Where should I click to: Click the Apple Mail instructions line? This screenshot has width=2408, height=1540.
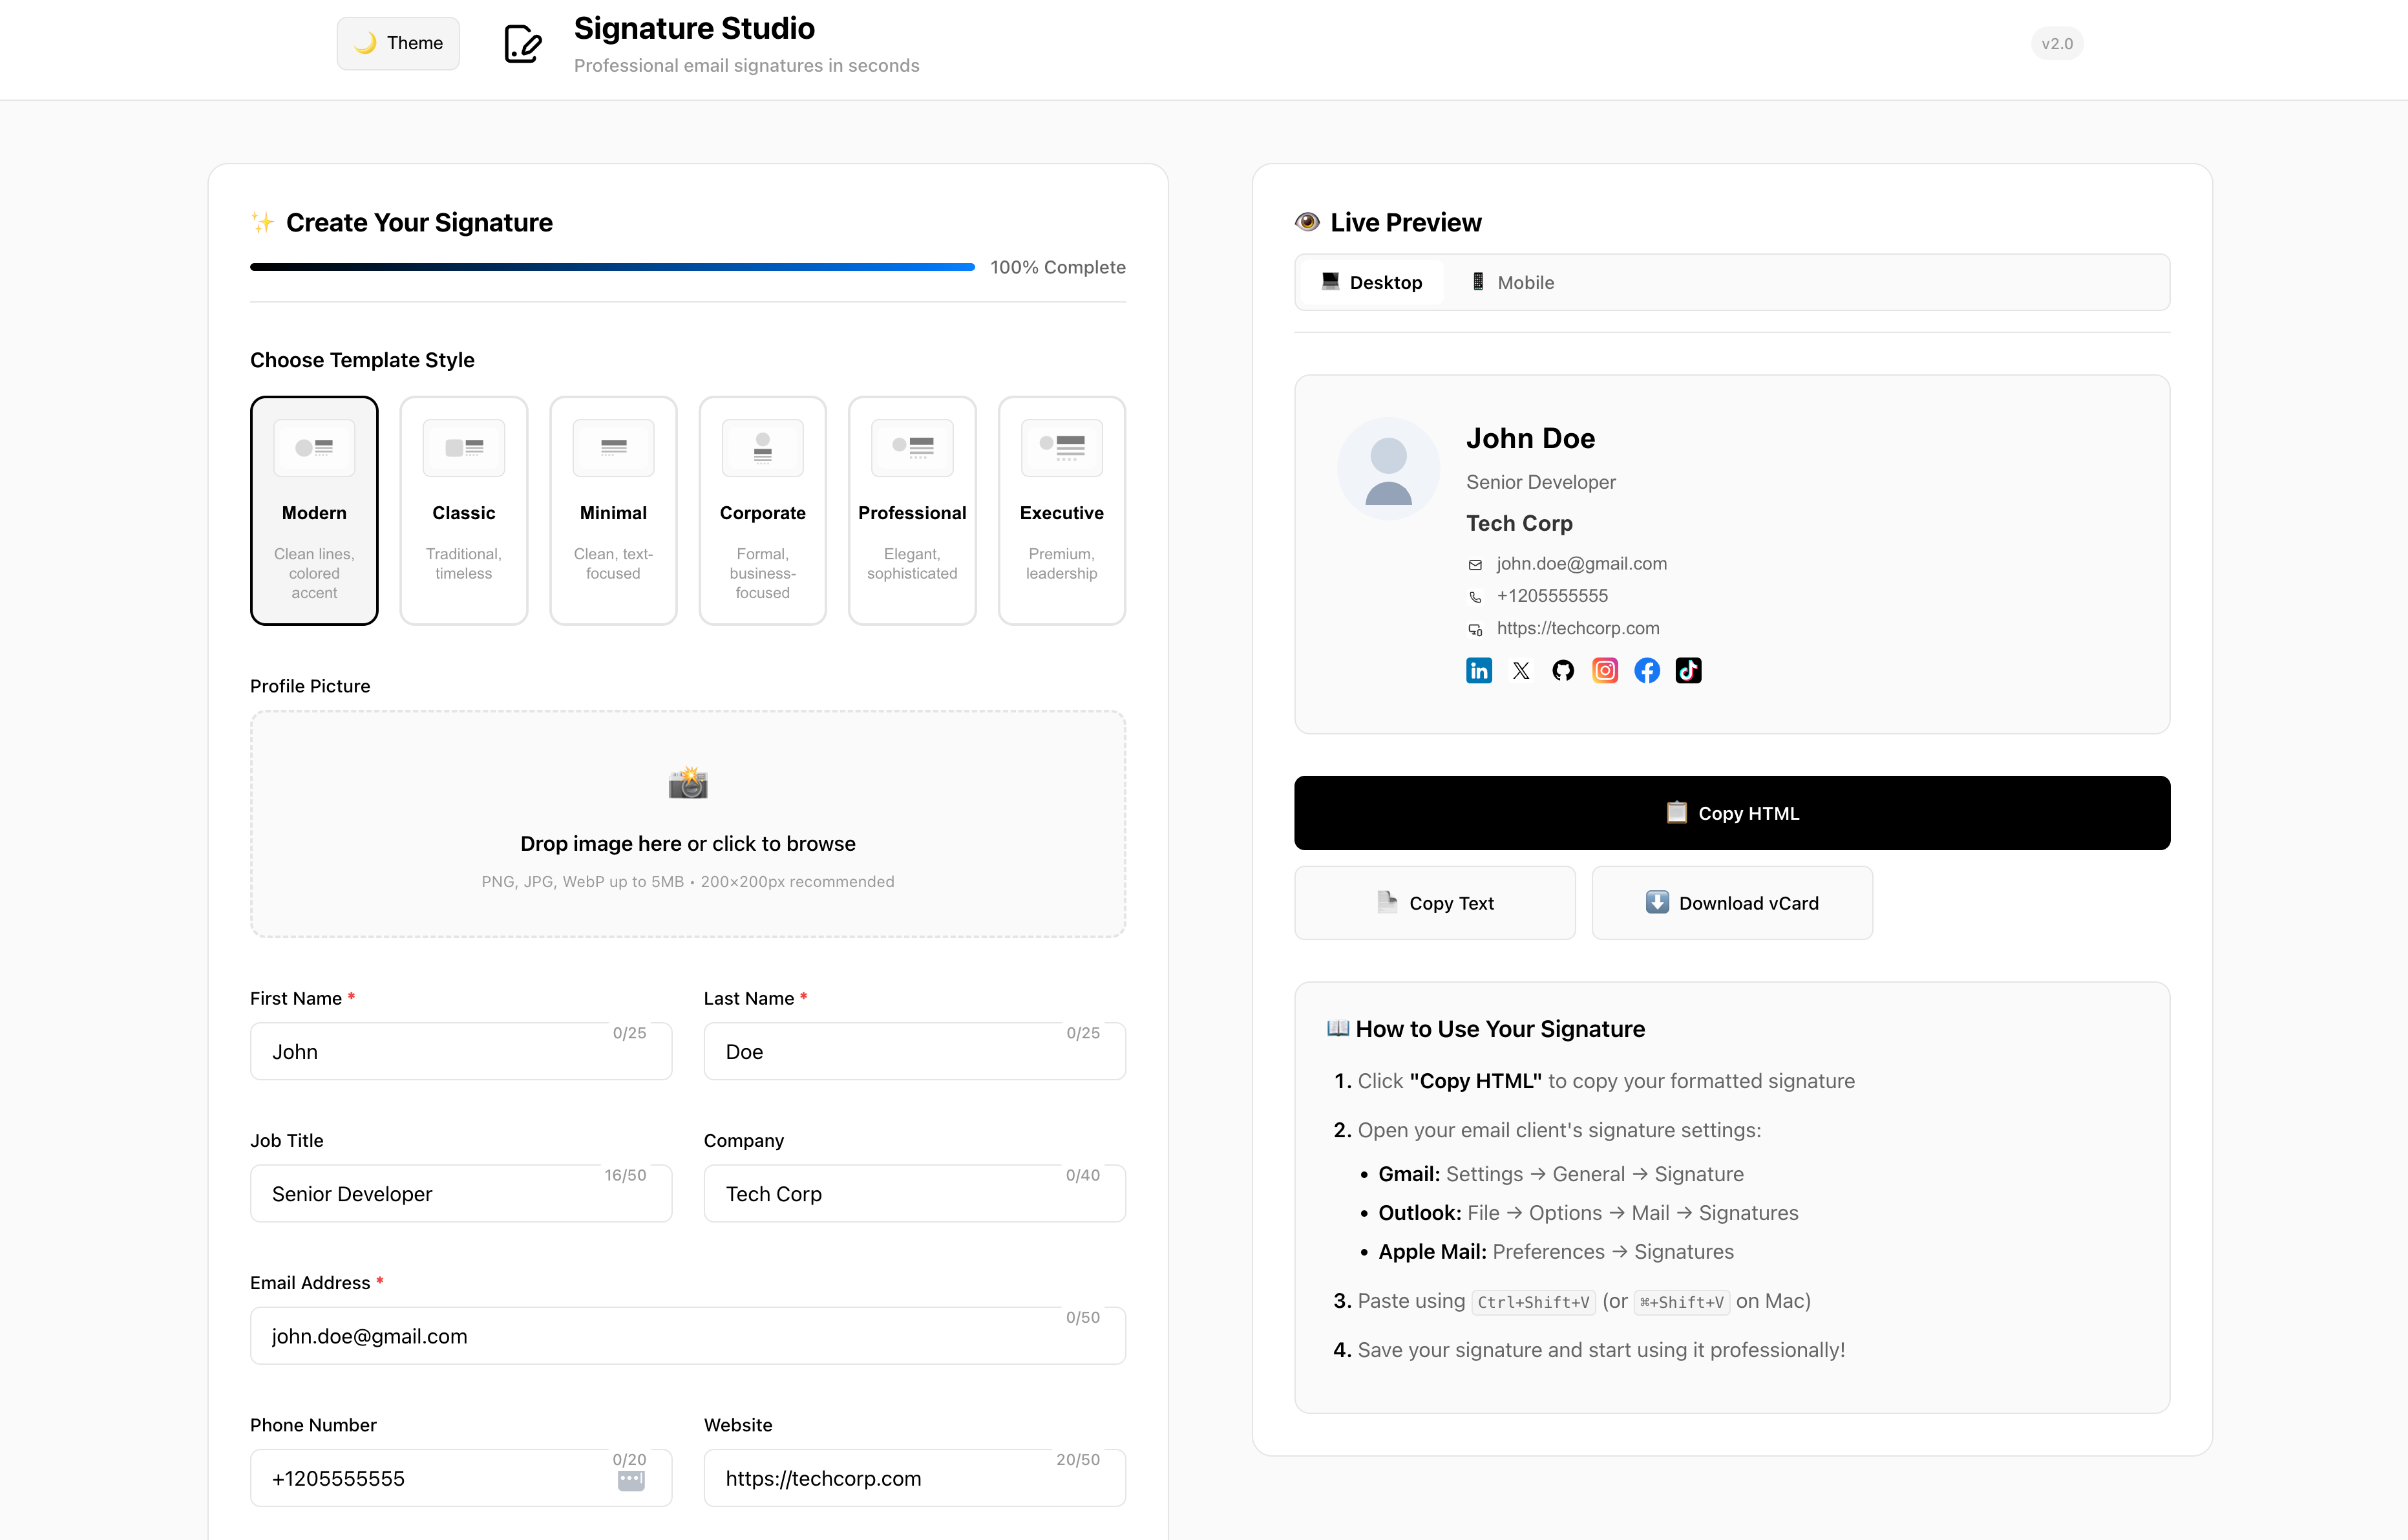click(1556, 1252)
